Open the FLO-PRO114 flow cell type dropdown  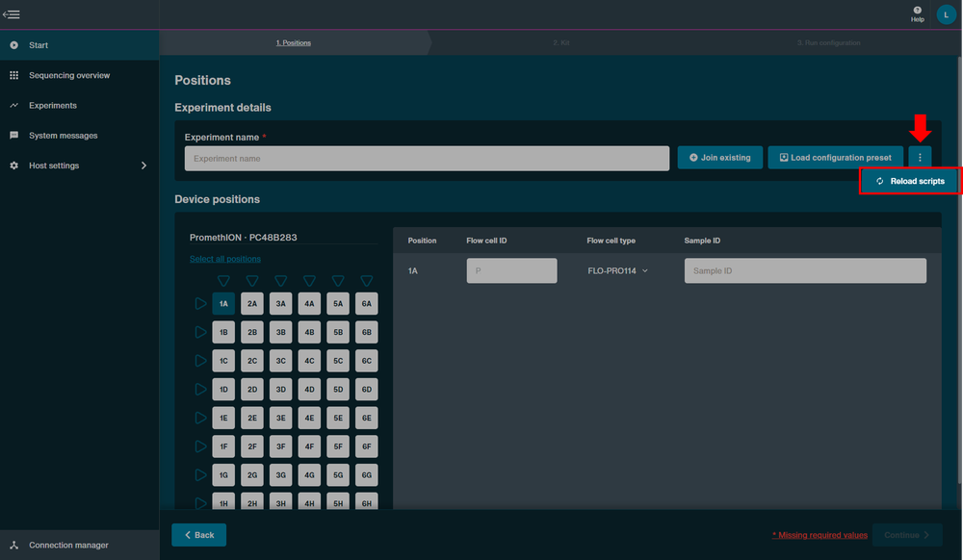[x=618, y=270]
